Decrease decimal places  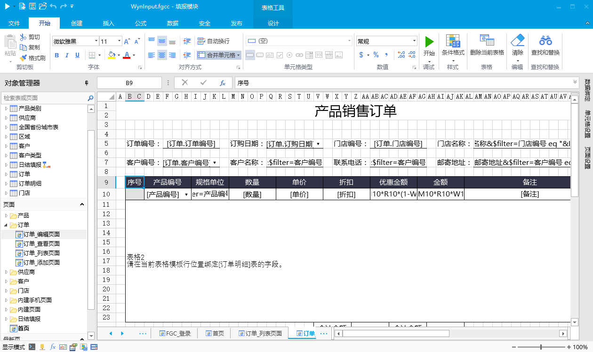412,55
